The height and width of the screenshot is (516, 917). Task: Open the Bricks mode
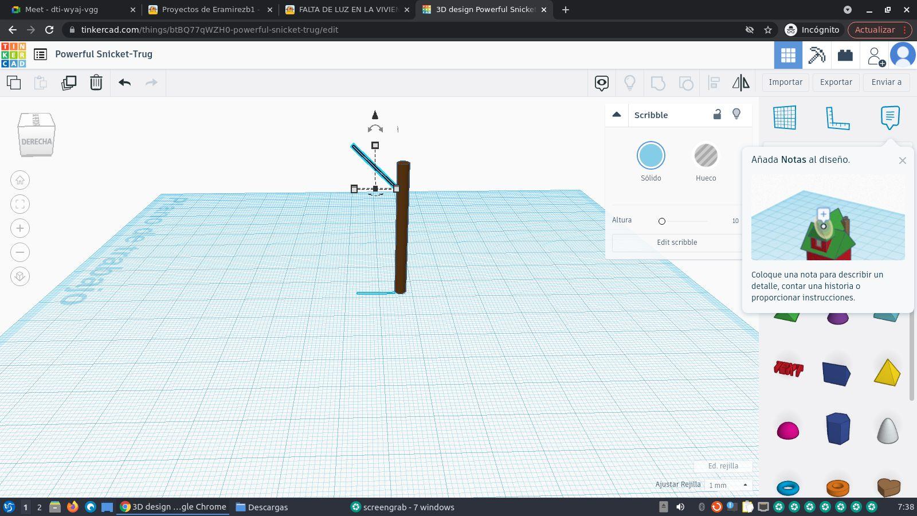click(845, 55)
